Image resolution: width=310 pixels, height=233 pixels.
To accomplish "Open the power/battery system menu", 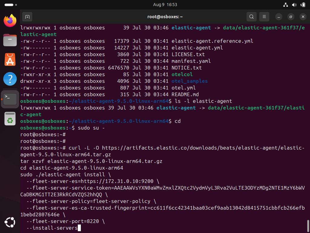I will (x=303, y=5).
